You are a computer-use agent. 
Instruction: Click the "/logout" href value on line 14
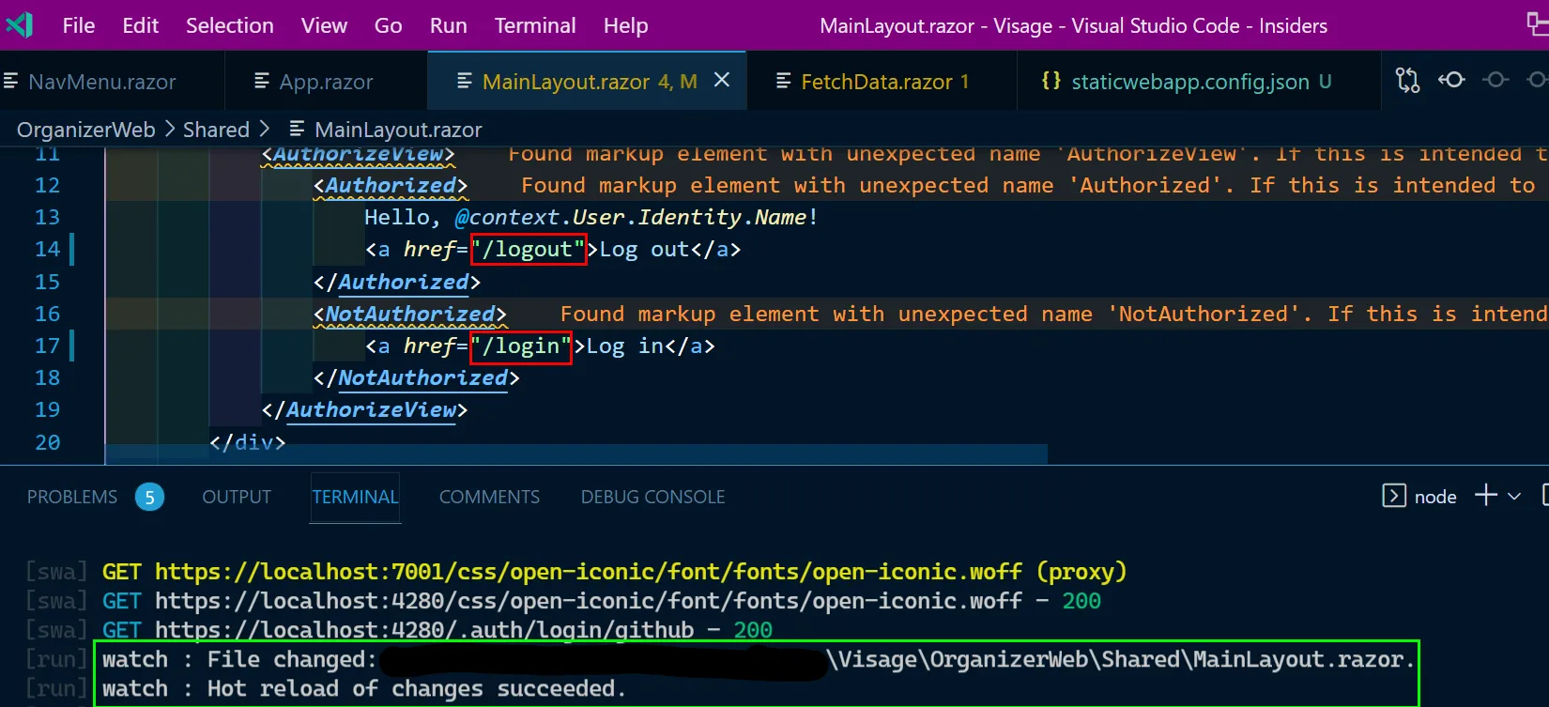pyautogui.click(x=529, y=250)
